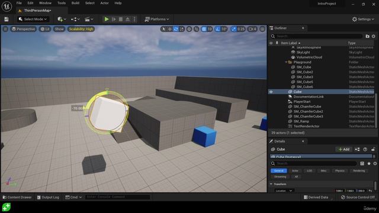Open the Cinematics clapperboard dropdown

(89, 19)
